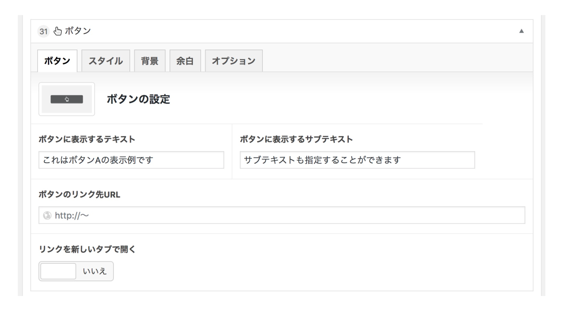This screenshot has width=568, height=309.
Task: Focus the button text field containing これはボタンAの表示例です
Action: tap(131, 160)
